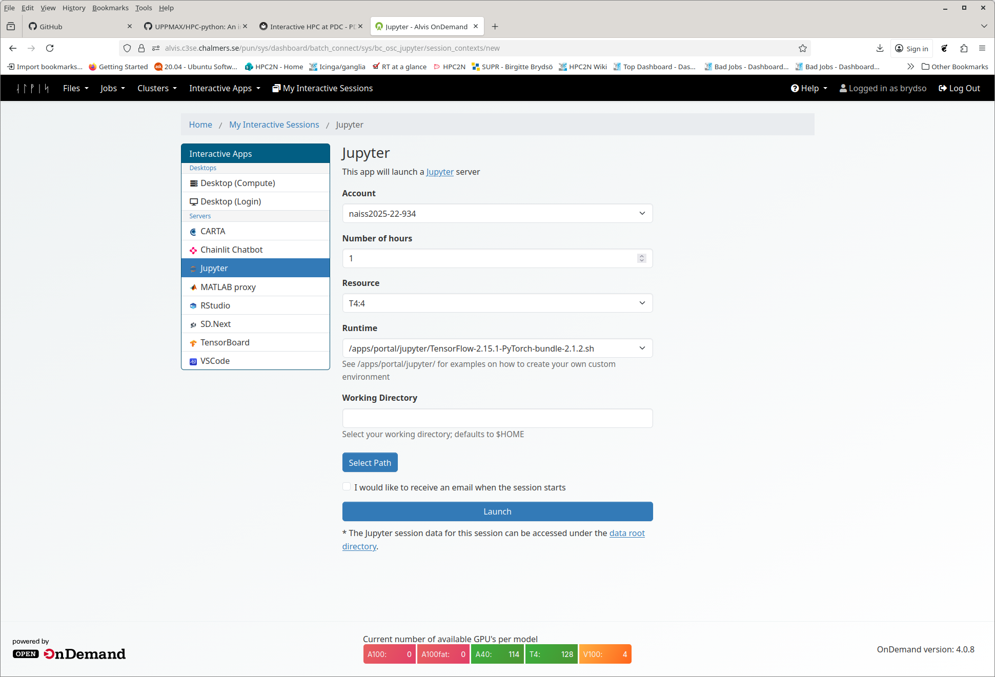Expand the Resource T4:4 dropdown
Screen dimensions: 995x677
(x=497, y=303)
